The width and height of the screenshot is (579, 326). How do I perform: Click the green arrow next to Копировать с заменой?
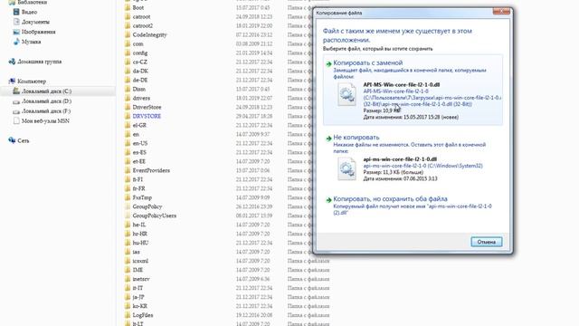328,64
